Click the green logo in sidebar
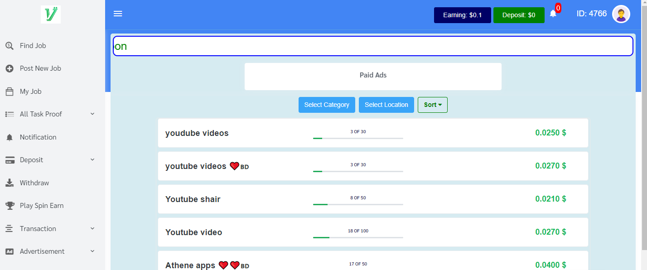 51,14
